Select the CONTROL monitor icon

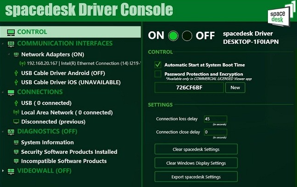tap(11, 32)
